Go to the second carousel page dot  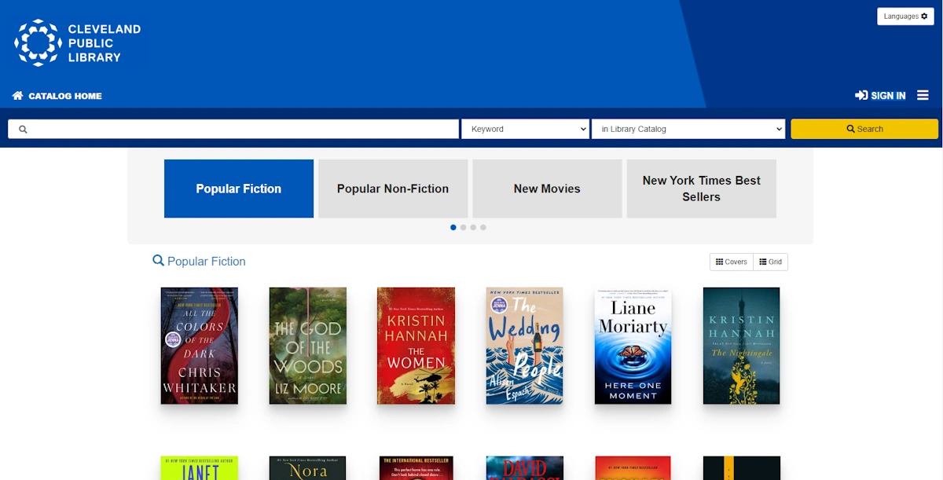point(463,227)
